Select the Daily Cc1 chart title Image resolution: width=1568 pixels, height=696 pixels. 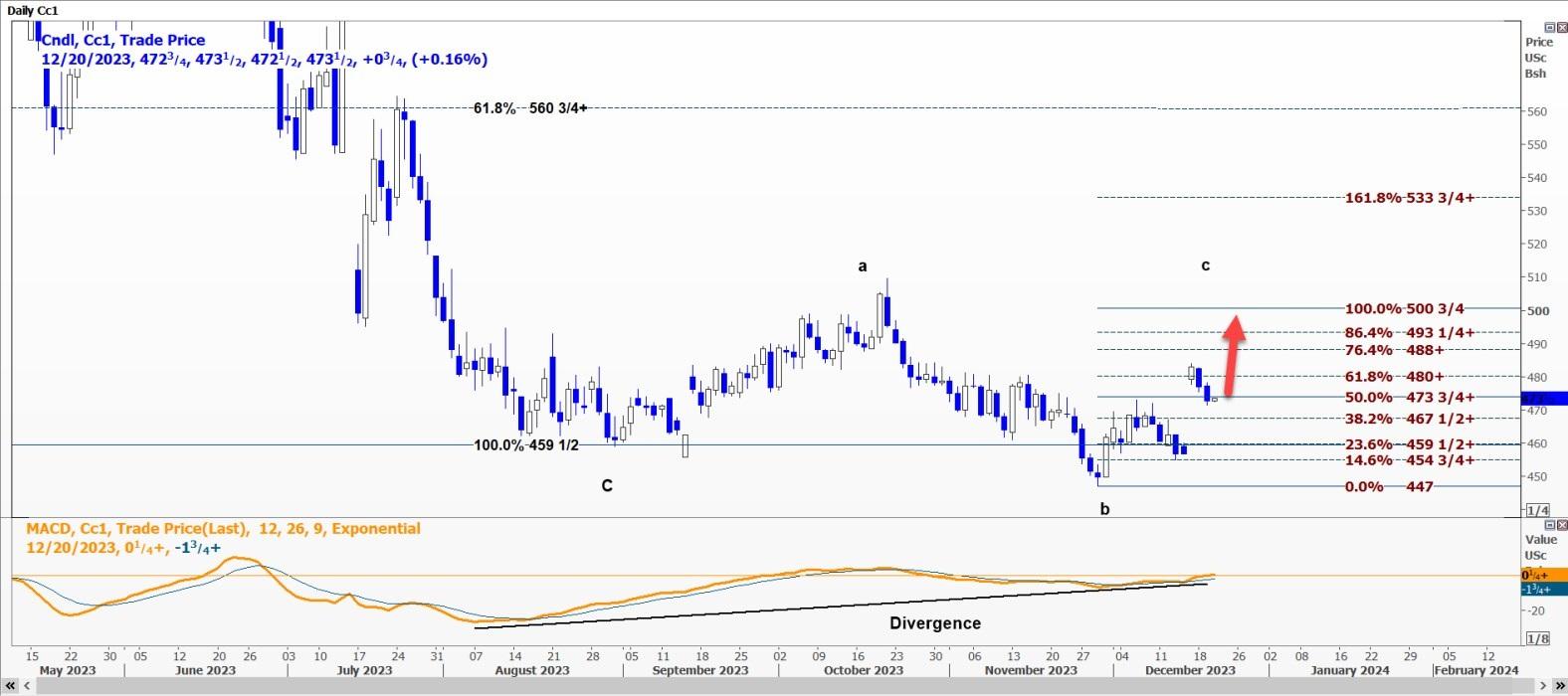(33, 10)
